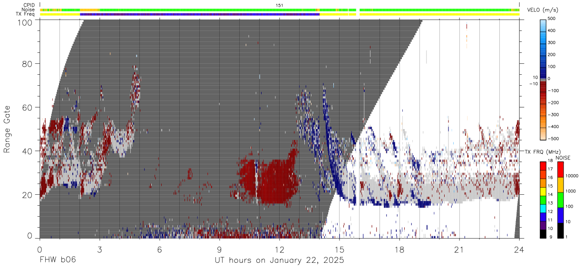
Task: Click the blue segment of TX Freq strip
Action: pos(200,14)
